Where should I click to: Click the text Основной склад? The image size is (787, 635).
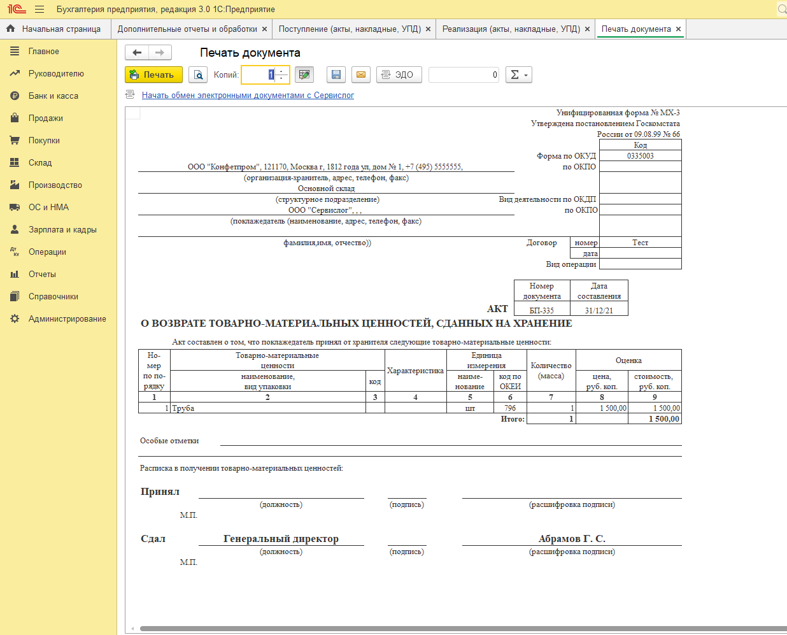click(x=326, y=189)
